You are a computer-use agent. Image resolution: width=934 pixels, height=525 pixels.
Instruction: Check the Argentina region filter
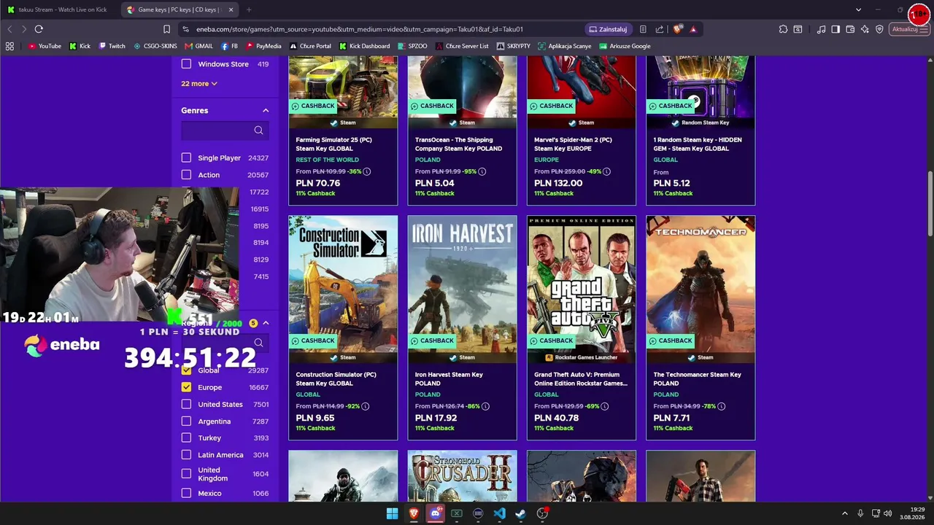(x=186, y=421)
